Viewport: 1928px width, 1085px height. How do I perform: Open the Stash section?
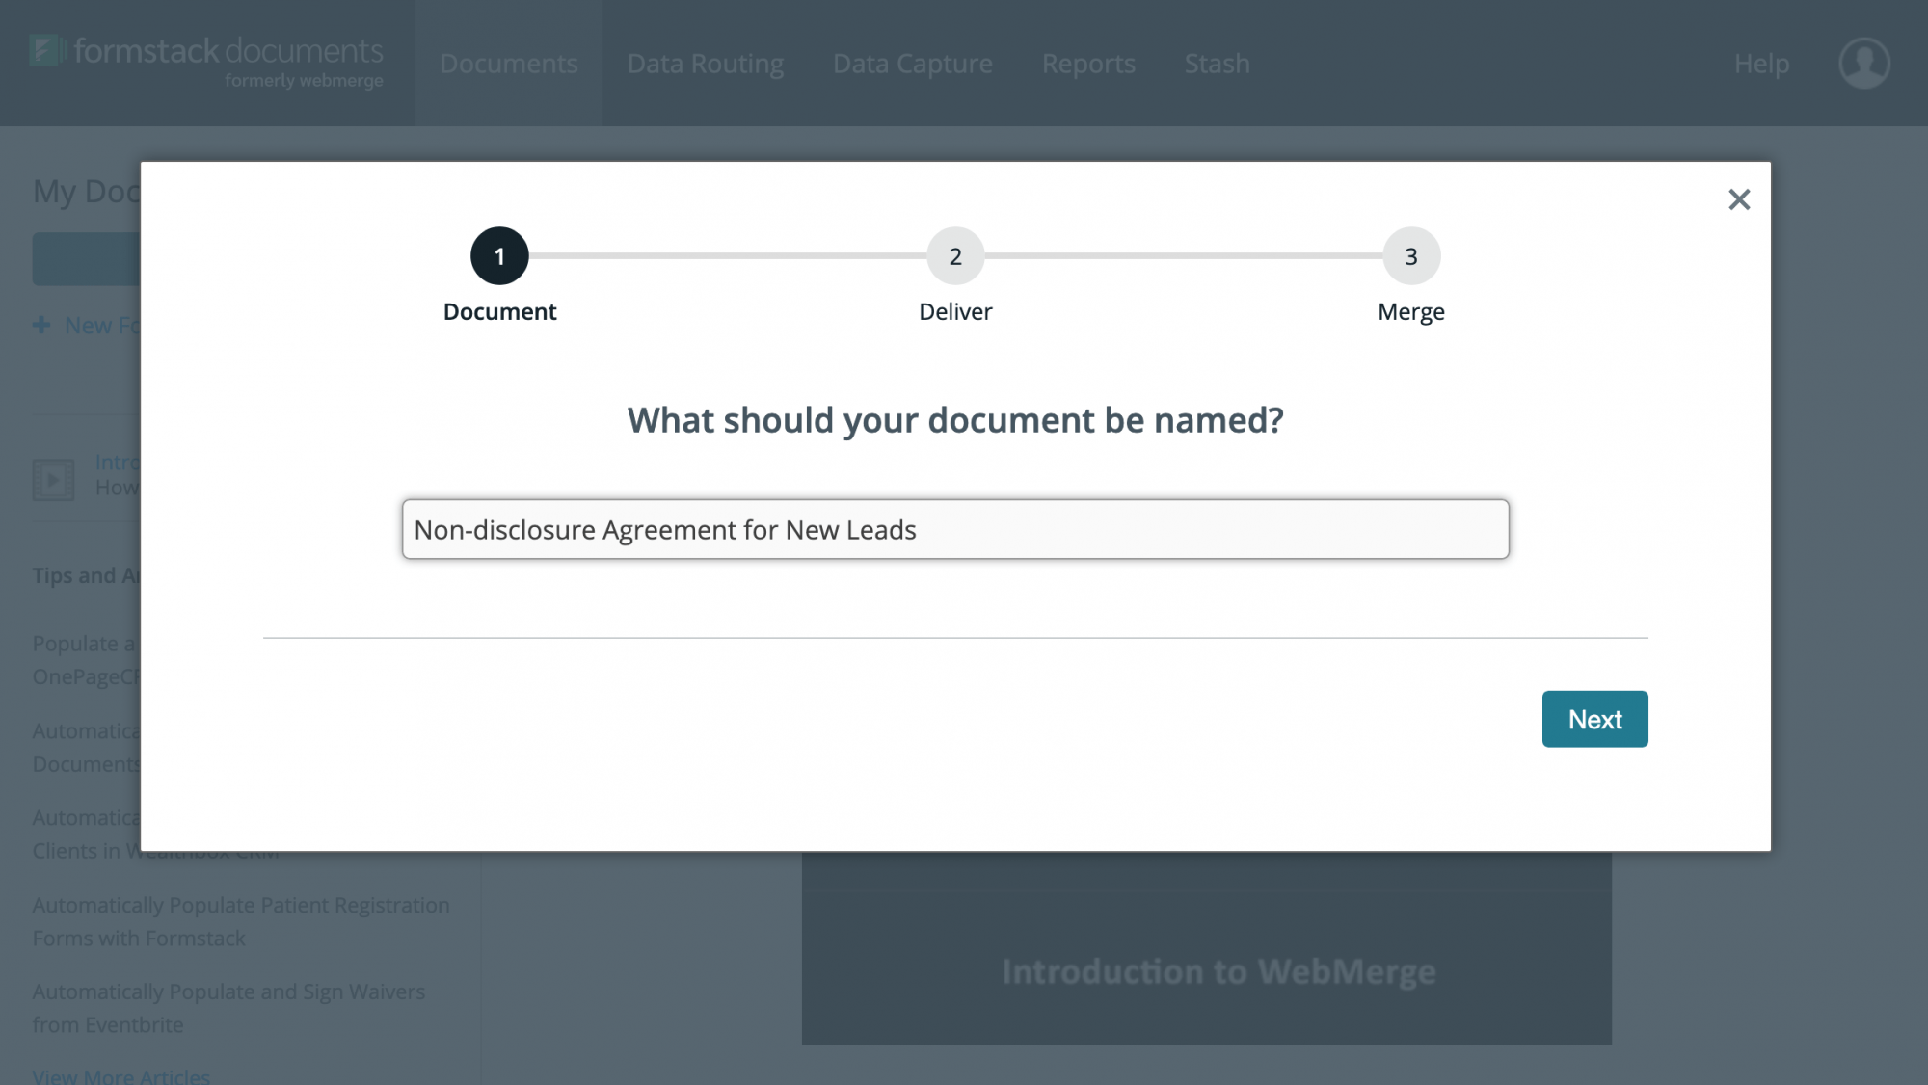[1217, 64]
